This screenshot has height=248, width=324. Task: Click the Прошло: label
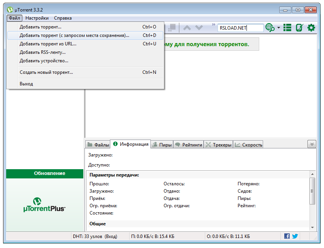click(99, 184)
